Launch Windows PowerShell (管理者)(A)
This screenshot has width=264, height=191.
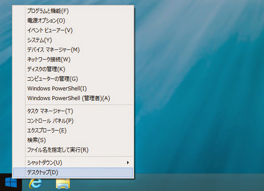tap(73, 98)
